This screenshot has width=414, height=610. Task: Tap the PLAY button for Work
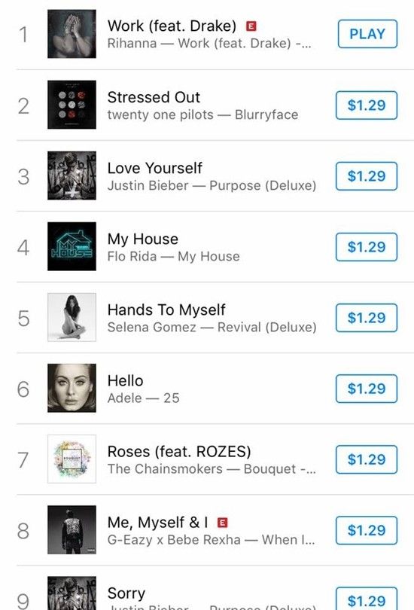367,34
